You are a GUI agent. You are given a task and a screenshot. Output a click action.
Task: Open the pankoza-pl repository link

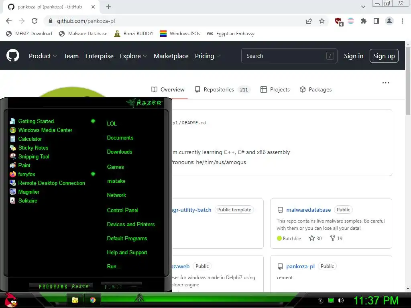point(300,266)
